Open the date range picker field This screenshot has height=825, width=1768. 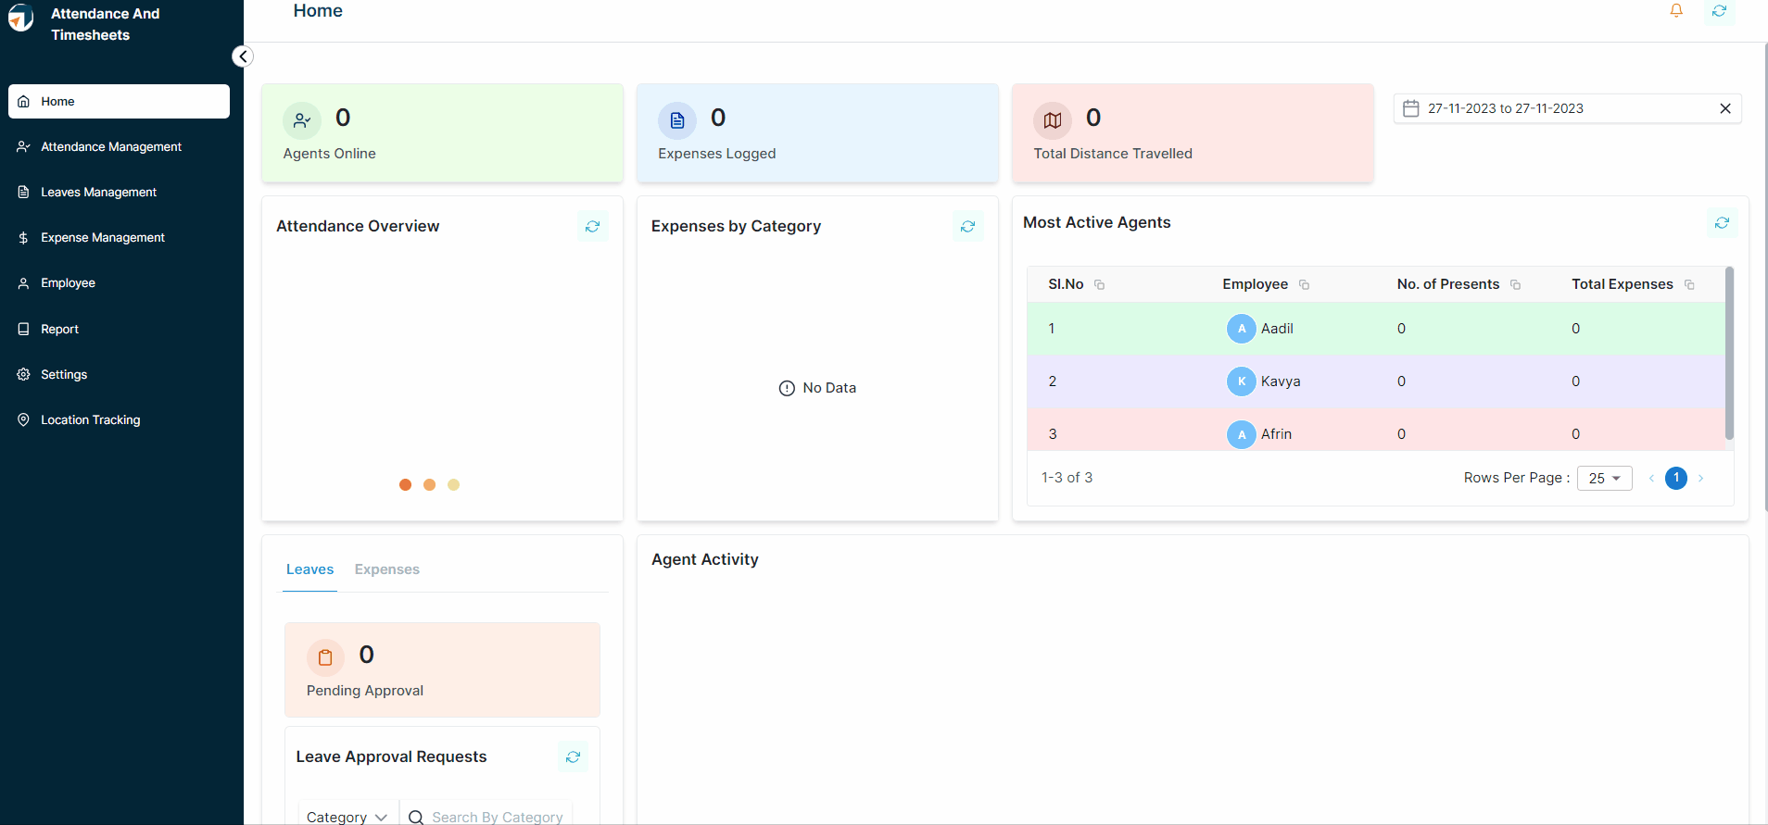click(1568, 108)
